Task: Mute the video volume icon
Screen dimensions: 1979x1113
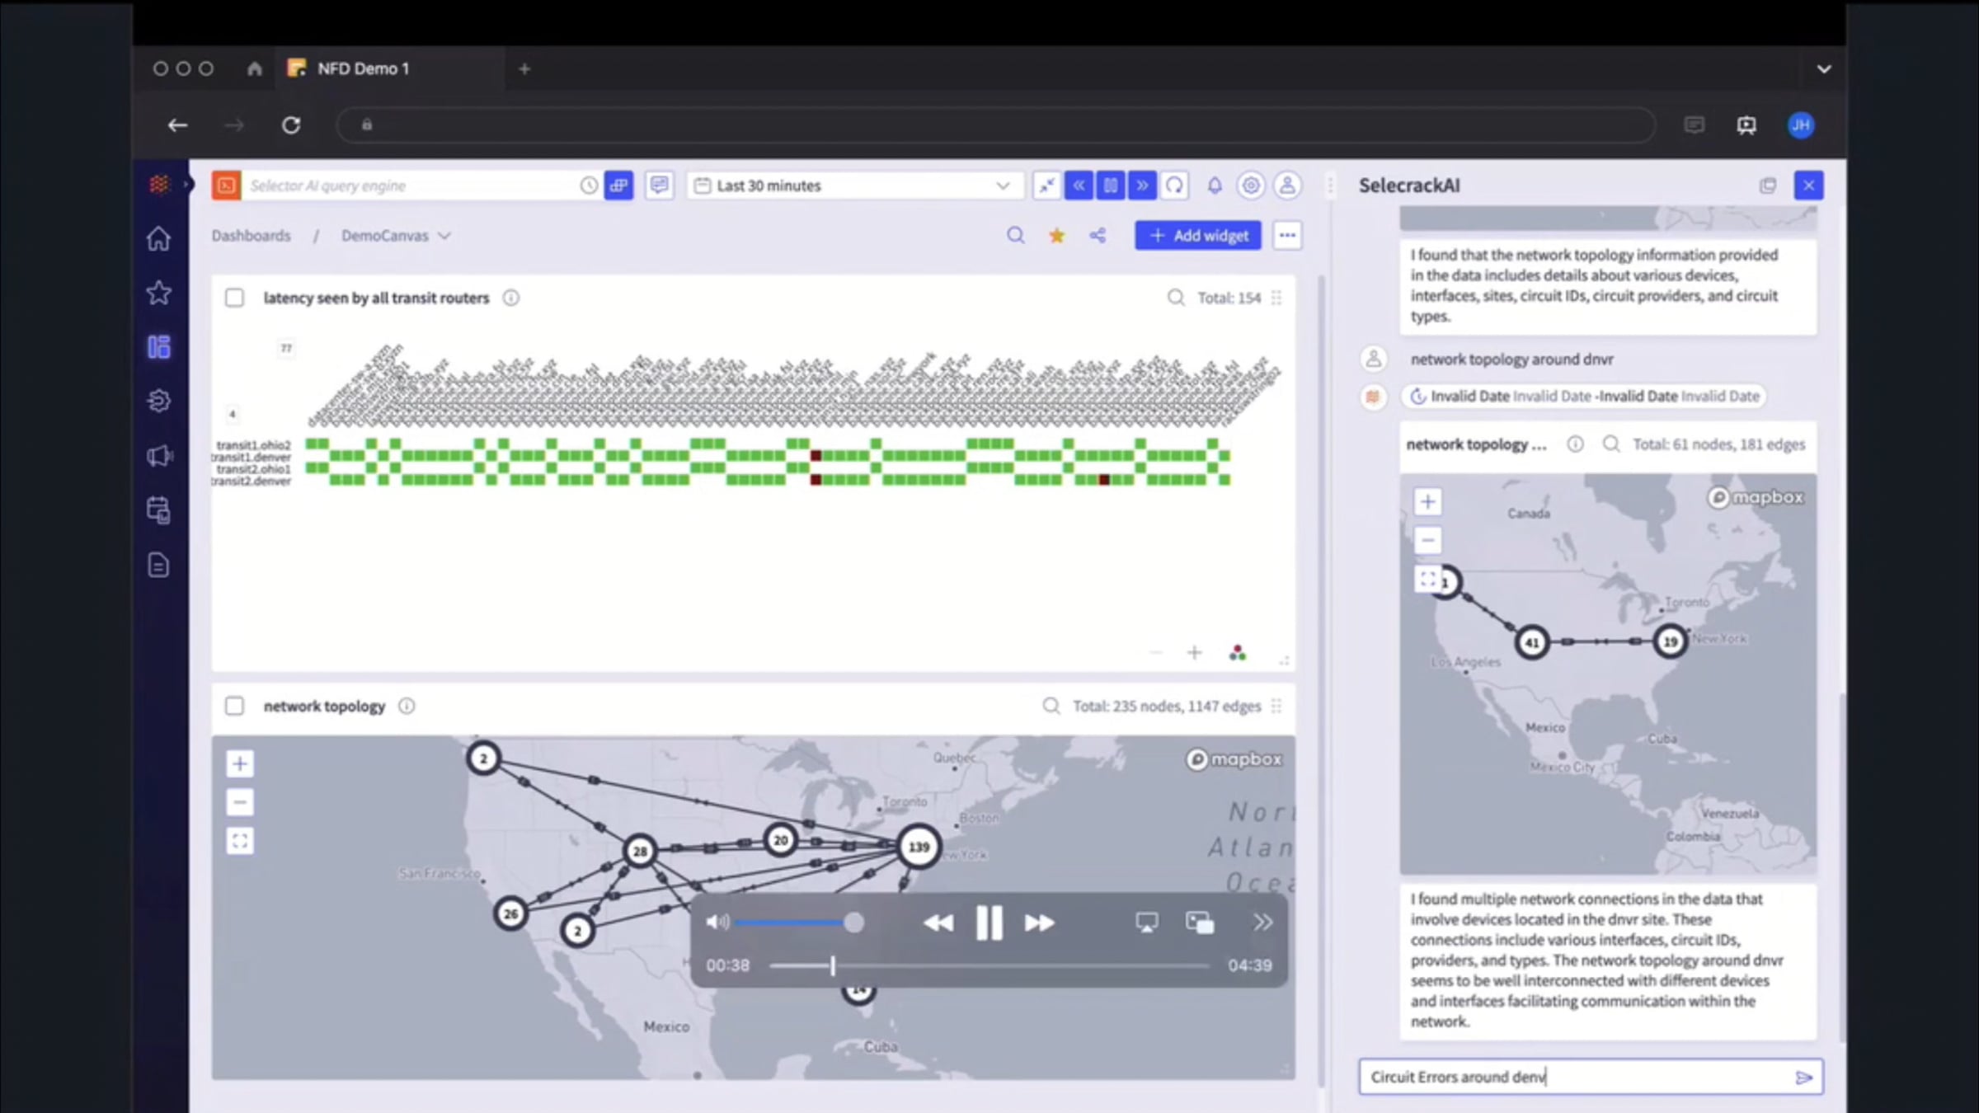Action: (717, 923)
